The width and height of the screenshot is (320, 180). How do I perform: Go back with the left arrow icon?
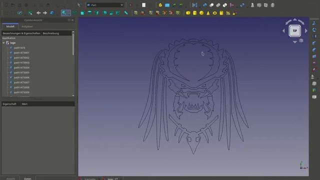(38, 13)
